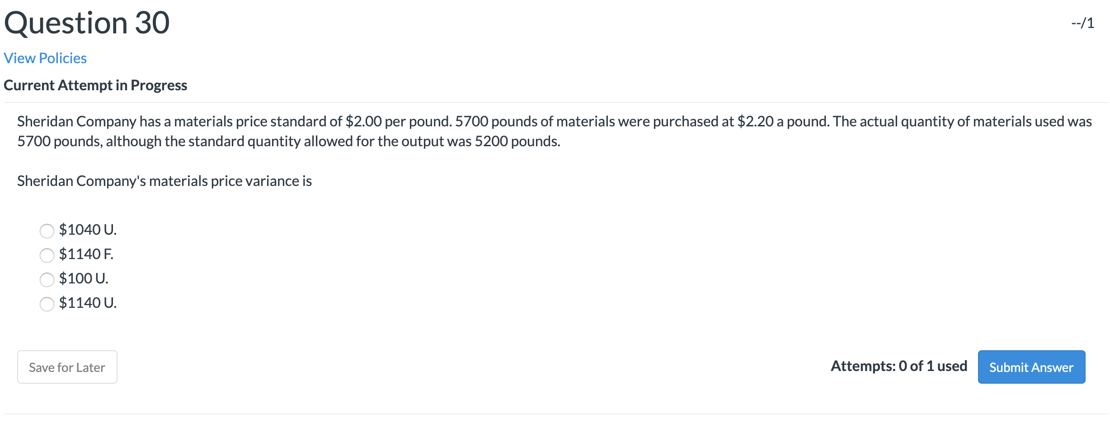This screenshot has height=427, width=1110.
Task: Click the label text $1140 F.
Action: point(86,254)
